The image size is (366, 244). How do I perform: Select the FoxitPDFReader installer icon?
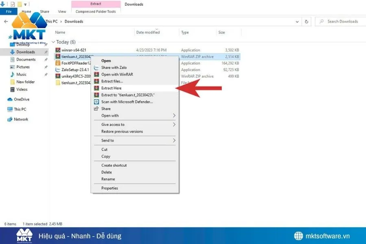(x=58, y=63)
